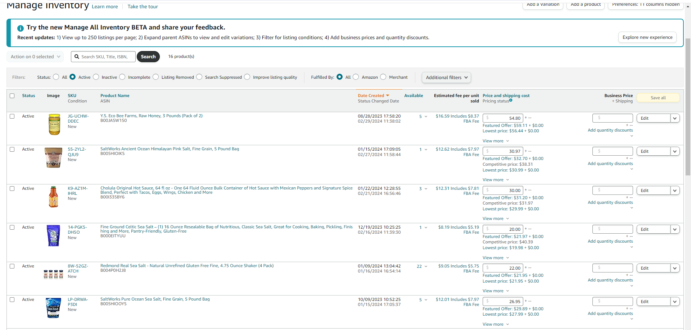Open Edit dropdown arrow for SaltWorks Pure Ocean row
Viewport: 691px width, 330px height.
(x=675, y=302)
